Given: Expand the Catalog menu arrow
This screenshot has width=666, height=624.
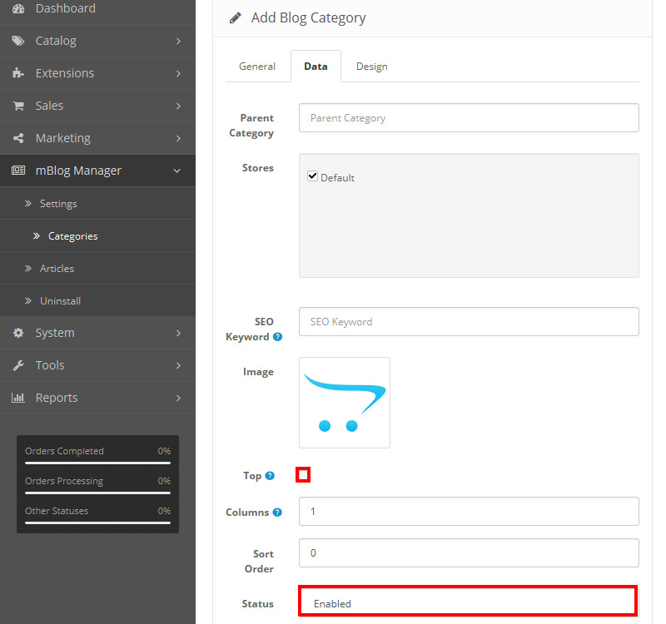Looking at the screenshot, I should (x=178, y=41).
